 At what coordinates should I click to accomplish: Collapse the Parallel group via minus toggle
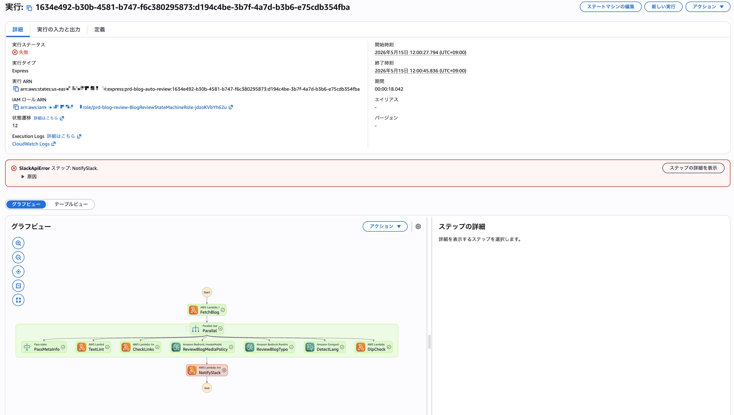coord(187,328)
